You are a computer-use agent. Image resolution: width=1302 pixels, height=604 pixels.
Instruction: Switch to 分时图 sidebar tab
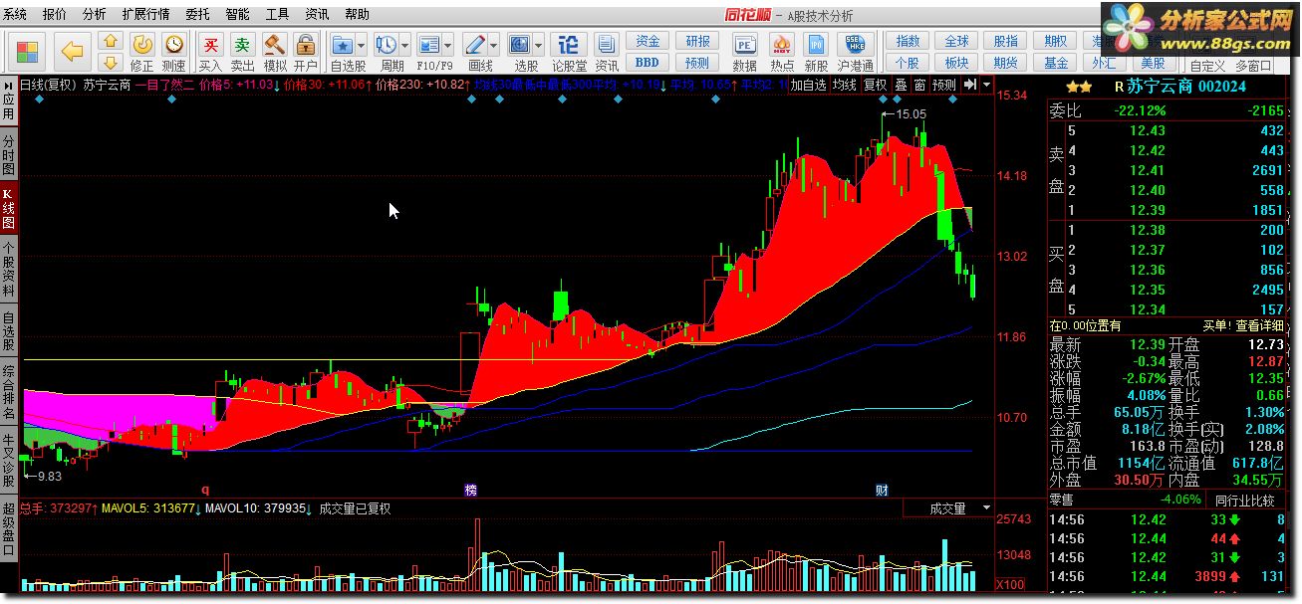pyautogui.click(x=8, y=154)
